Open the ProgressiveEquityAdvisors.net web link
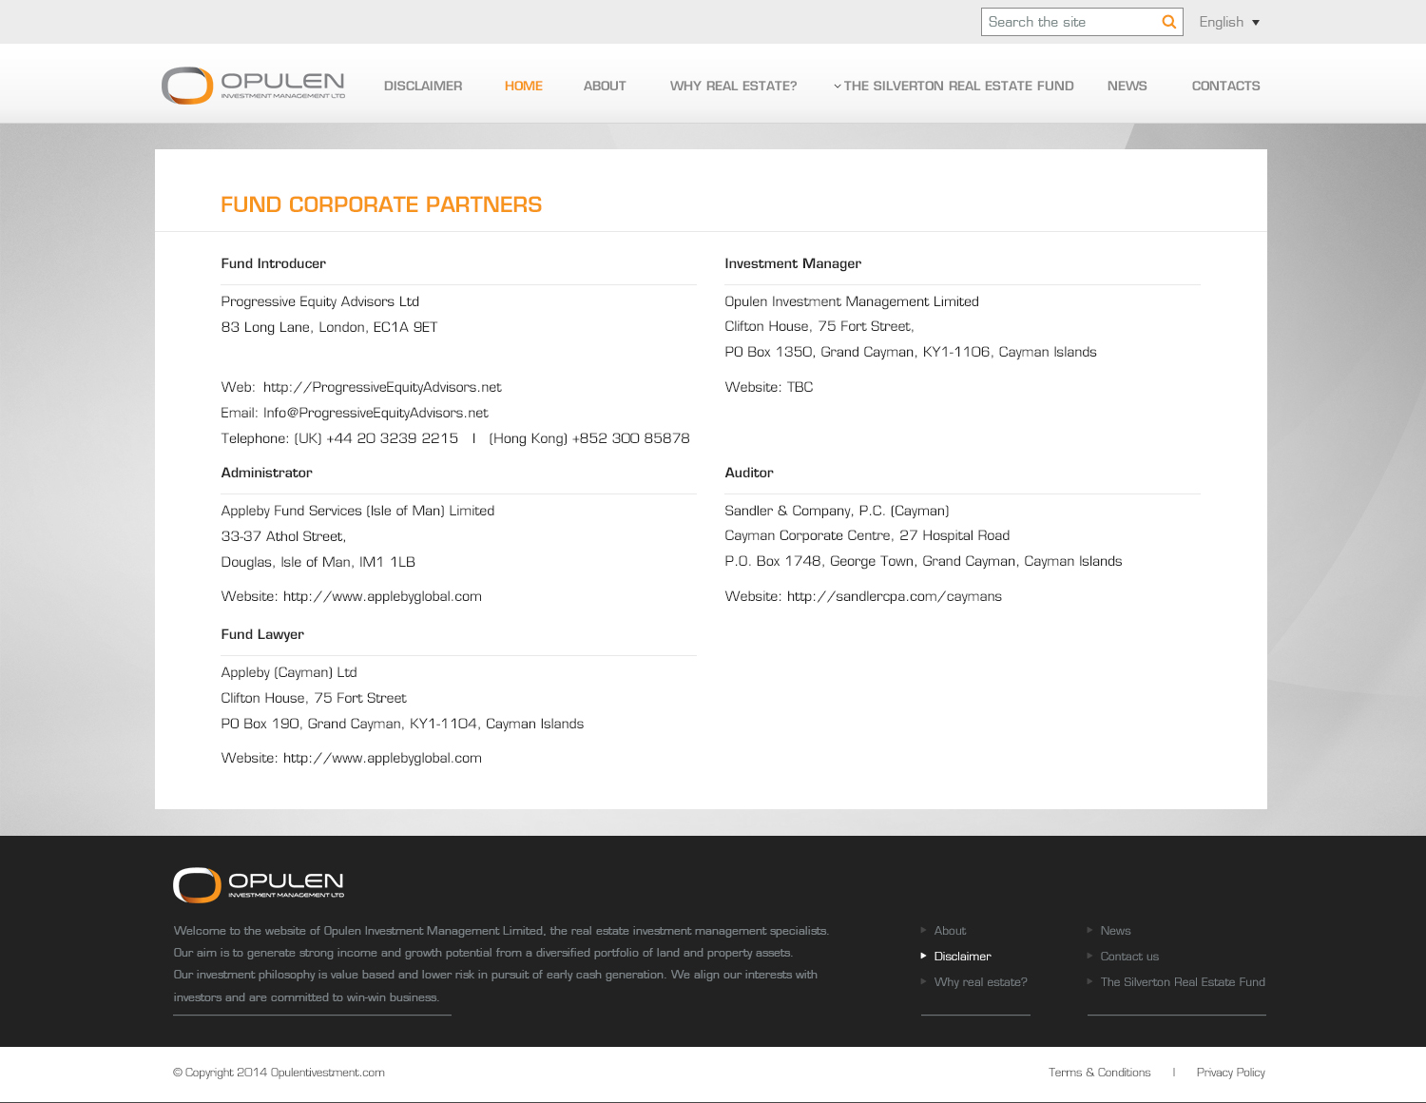The width and height of the screenshot is (1426, 1103). click(382, 387)
